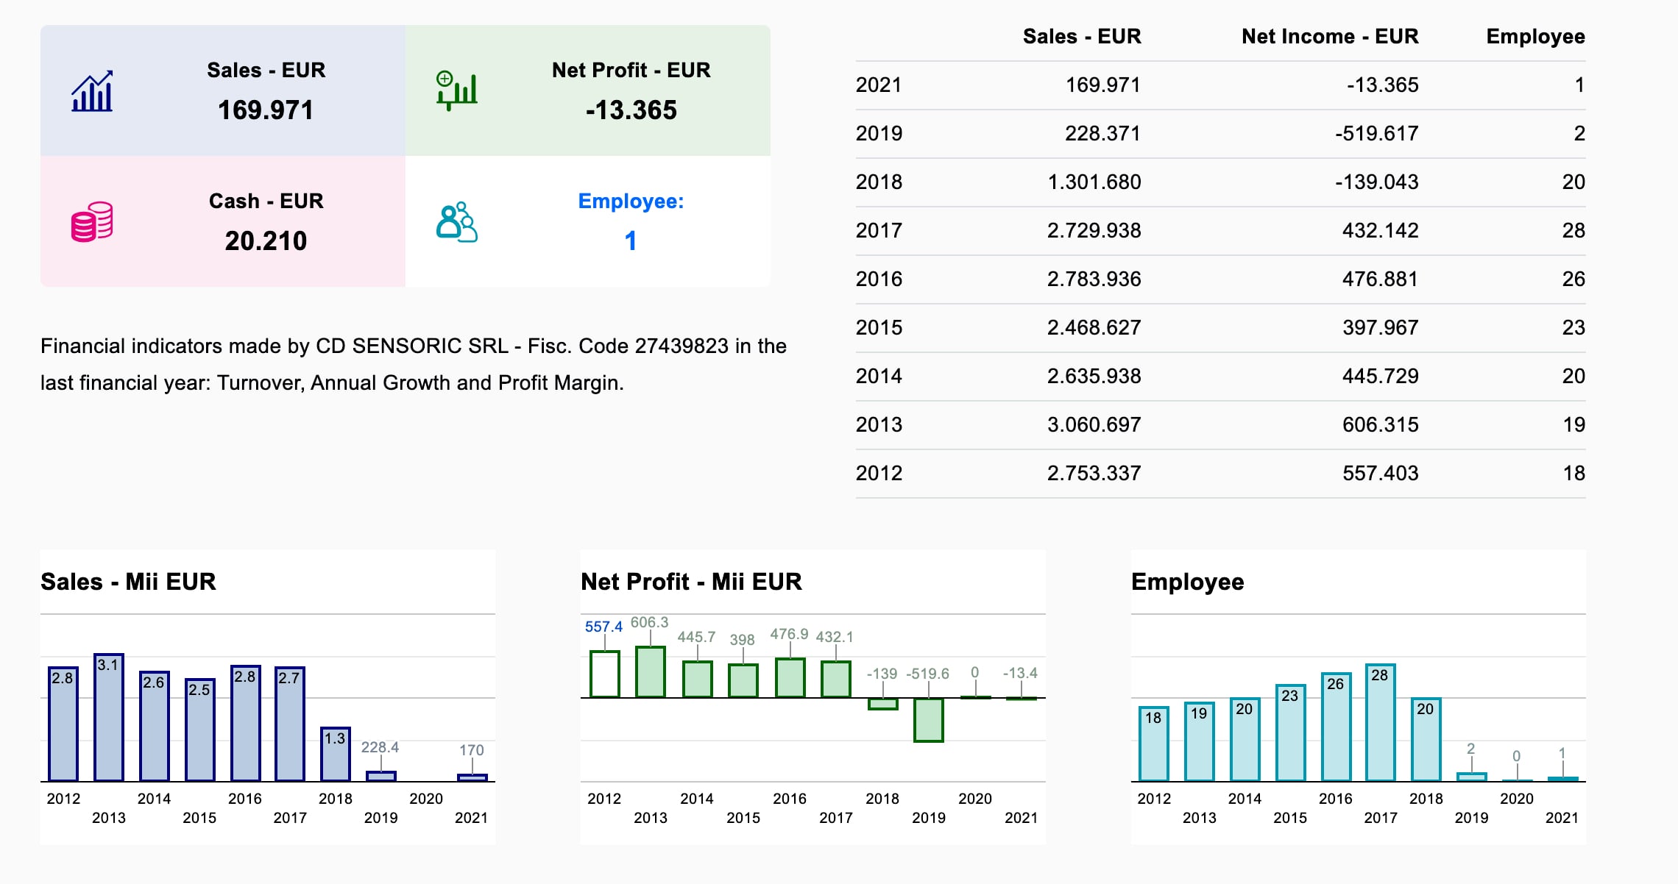
Task: Click the 2013 bar in Sales chart
Action: pos(109,717)
